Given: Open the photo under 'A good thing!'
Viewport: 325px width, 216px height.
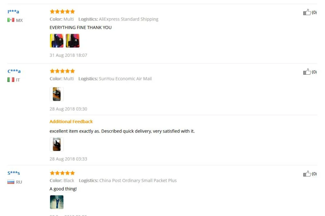Looking at the screenshot, I should tap(57, 202).
